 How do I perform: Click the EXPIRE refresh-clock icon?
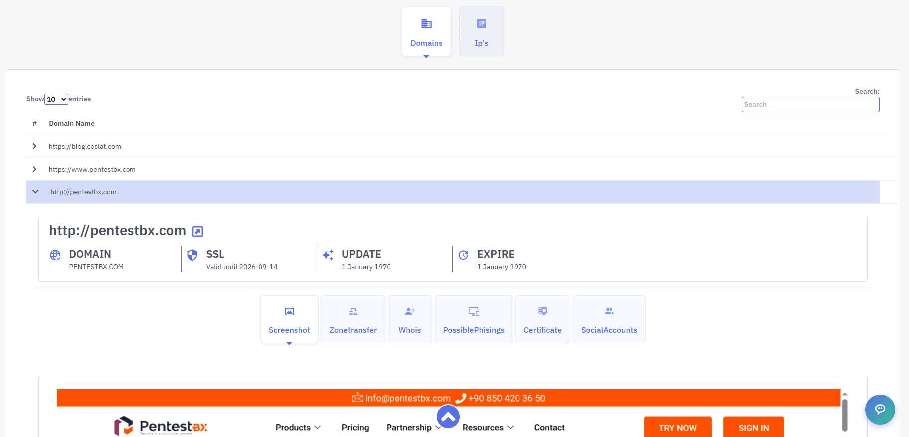[x=463, y=255]
